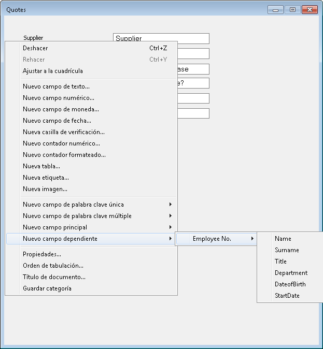Select Nueva imagen... menu entry
The width and height of the screenshot is (323, 349).
(x=91, y=189)
